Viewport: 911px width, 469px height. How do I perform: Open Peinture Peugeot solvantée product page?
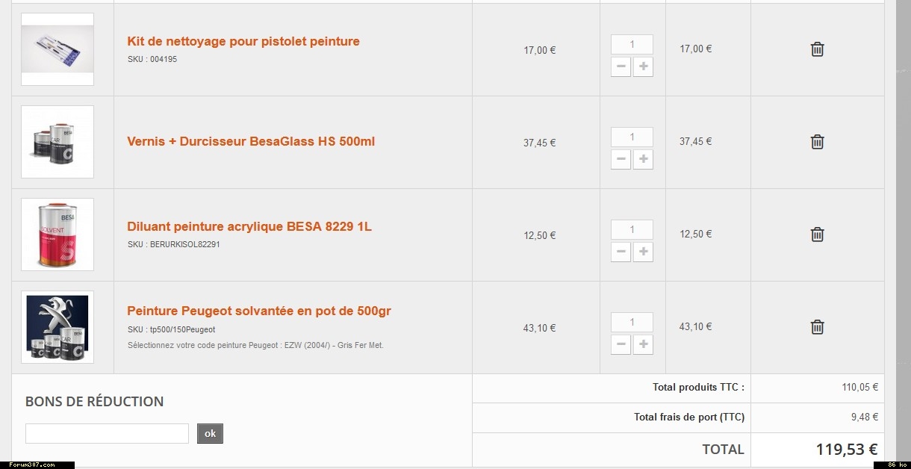pos(259,311)
